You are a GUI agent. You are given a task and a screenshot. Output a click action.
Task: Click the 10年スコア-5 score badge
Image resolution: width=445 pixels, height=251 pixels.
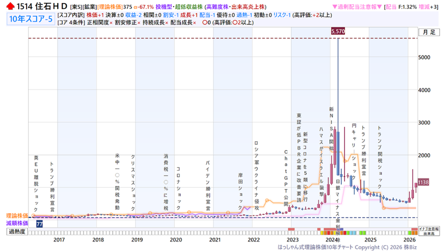[x=29, y=19]
